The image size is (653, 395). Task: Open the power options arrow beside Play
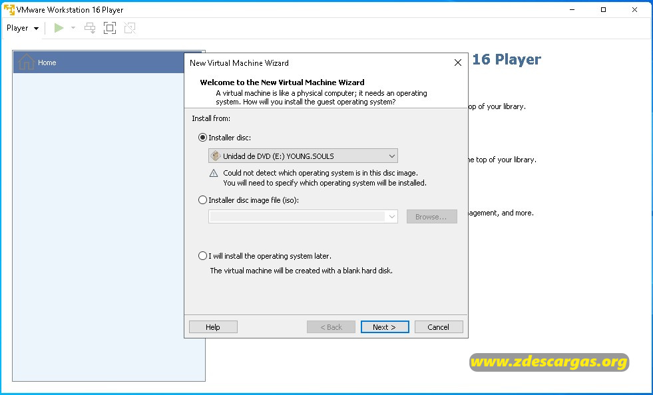coord(73,29)
